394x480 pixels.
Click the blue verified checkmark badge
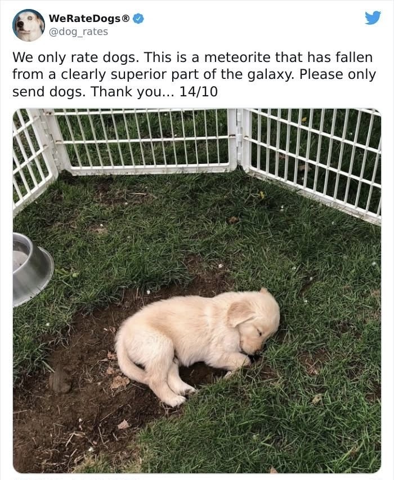(x=139, y=19)
